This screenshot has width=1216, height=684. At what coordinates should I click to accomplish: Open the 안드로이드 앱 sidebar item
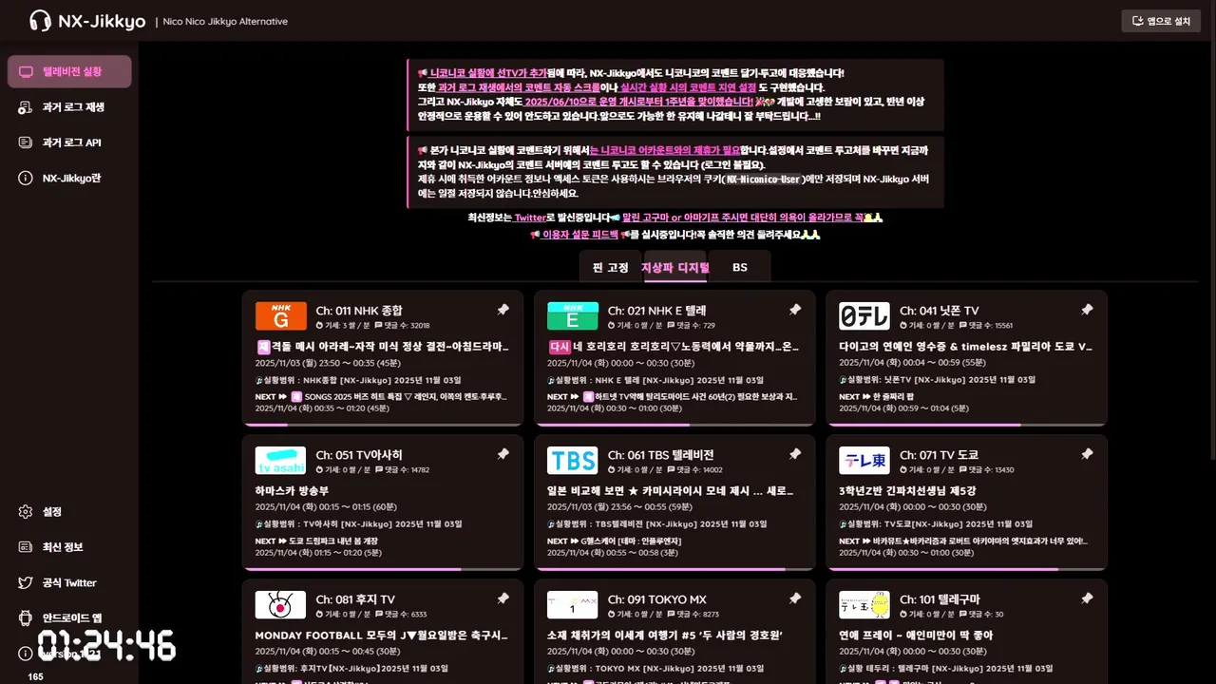pos(69,617)
